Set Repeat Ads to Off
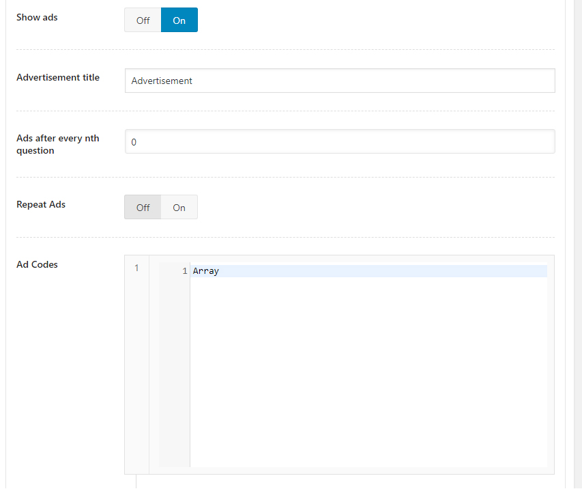Screen dimensions: 582x489 point(143,208)
